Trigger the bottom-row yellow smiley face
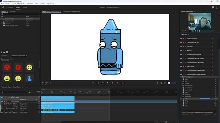 coord(7,78)
